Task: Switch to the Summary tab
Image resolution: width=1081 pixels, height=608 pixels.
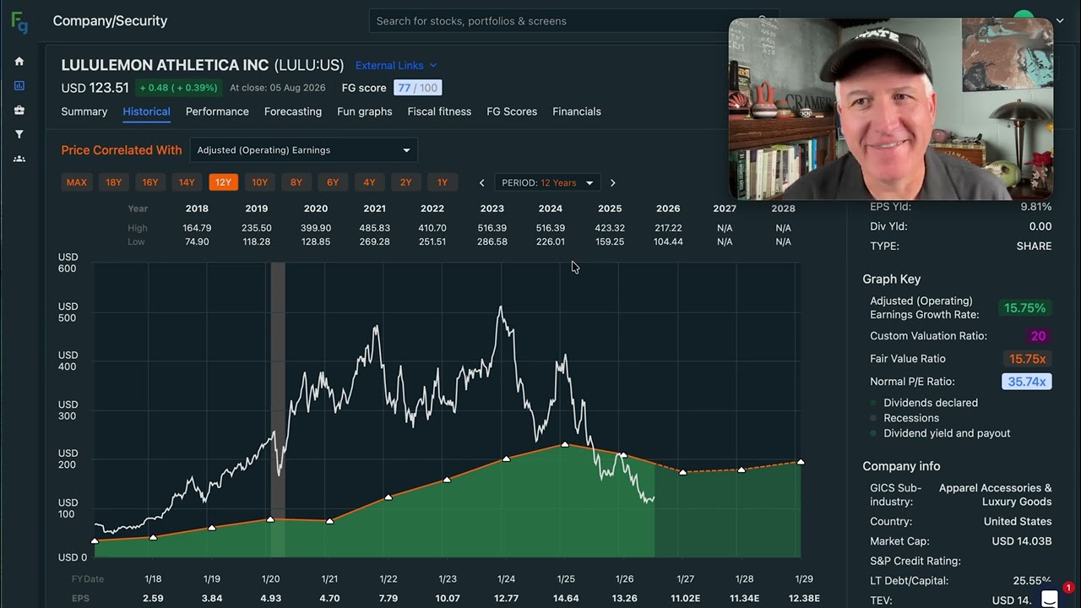Action: 84,111
